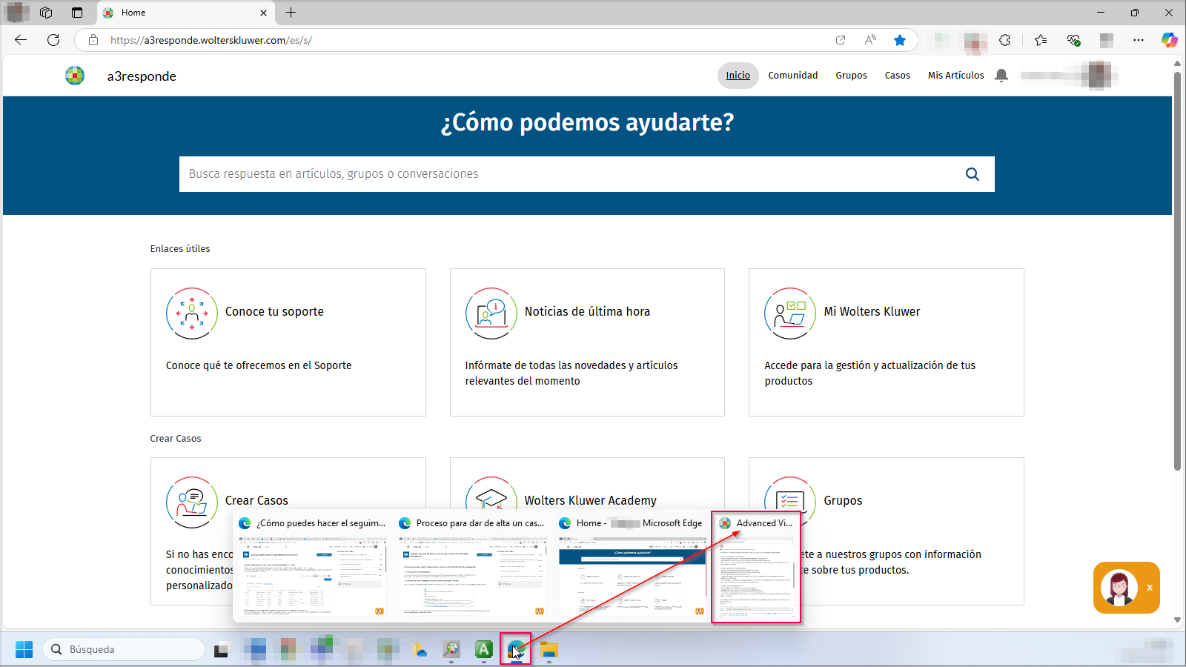Open the notifications bell on a3responde

pyautogui.click(x=1002, y=75)
